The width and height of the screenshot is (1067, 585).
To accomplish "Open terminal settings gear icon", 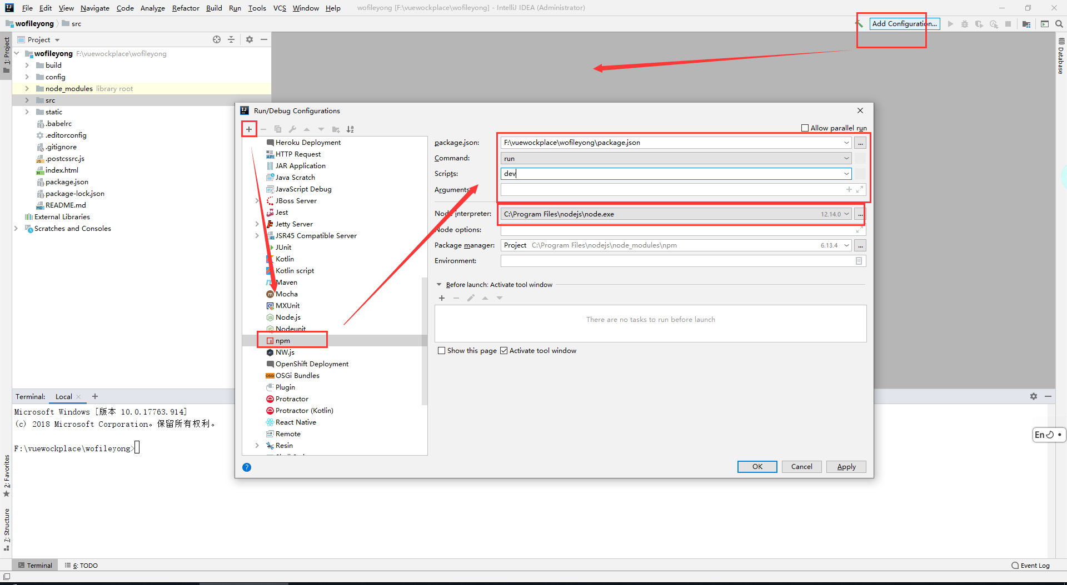I will pos(1034,396).
